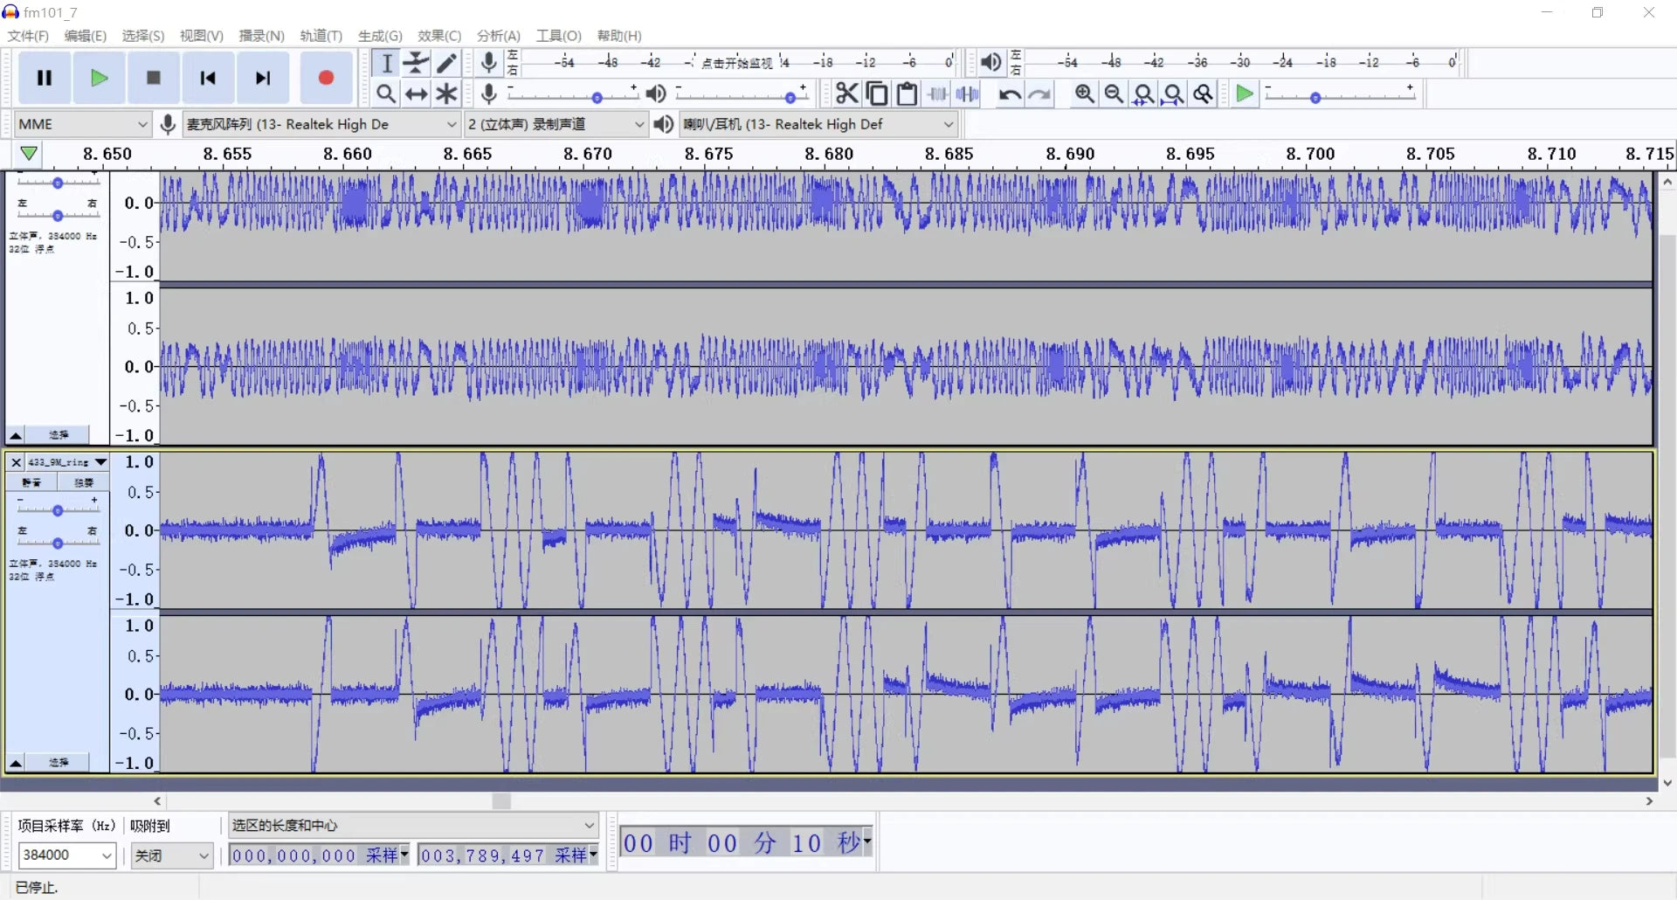This screenshot has width=1677, height=900.
Task: Open the 编辑(E) menu
Action: click(x=85, y=36)
